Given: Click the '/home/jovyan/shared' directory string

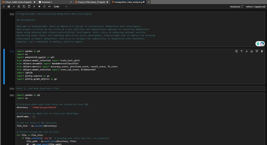Looking at the screenshot, I should pyautogui.click(x=44, y=107).
